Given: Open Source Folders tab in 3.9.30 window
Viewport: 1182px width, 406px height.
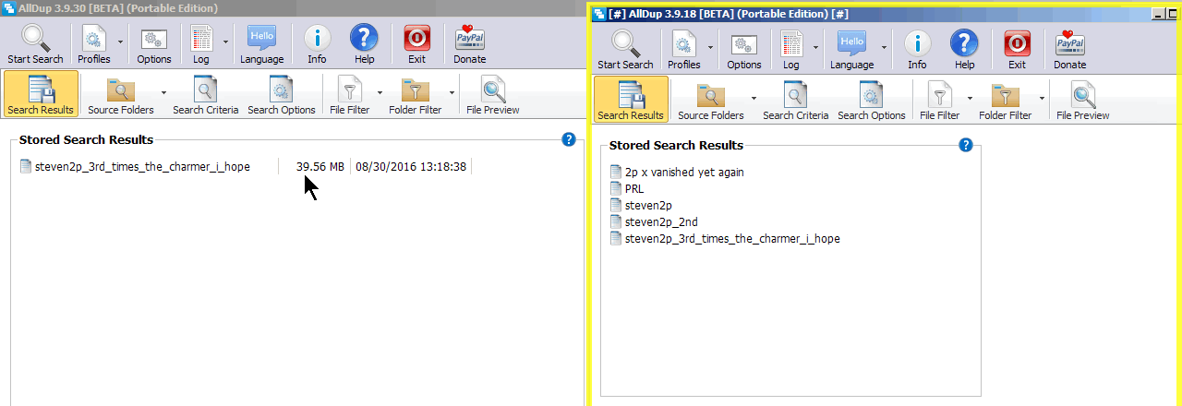Looking at the screenshot, I should tap(121, 97).
